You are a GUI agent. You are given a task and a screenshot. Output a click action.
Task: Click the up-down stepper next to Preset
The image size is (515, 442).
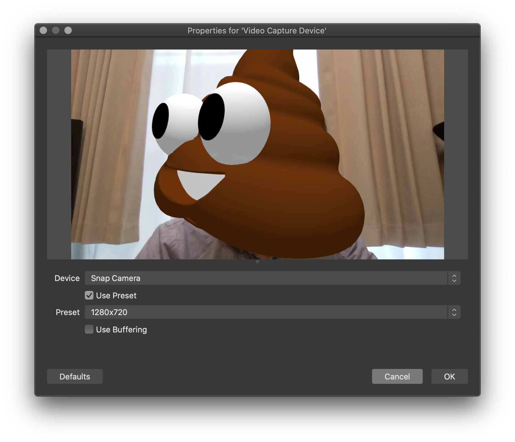(454, 312)
